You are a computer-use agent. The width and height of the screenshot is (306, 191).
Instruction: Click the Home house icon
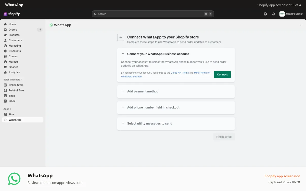point(5,24)
